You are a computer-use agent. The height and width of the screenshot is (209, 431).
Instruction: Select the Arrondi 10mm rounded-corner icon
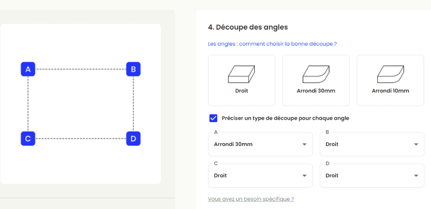click(390, 74)
